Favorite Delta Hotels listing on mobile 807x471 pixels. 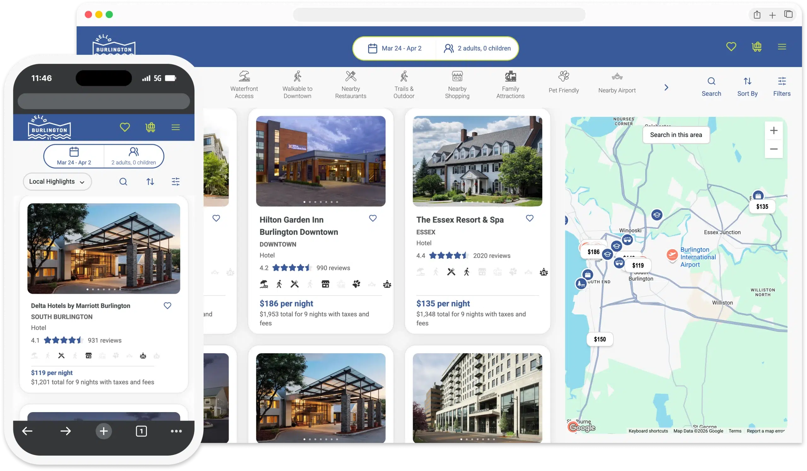pyautogui.click(x=167, y=306)
